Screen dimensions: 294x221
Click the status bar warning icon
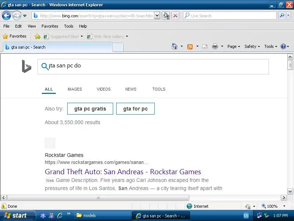[3, 206]
